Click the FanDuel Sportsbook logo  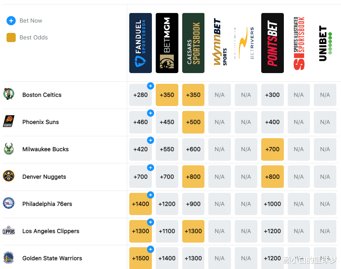click(x=140, y=43)
